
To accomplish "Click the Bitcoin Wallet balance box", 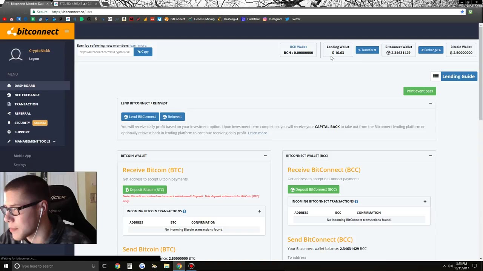I will pyautogui.click(x=461, y=50).
